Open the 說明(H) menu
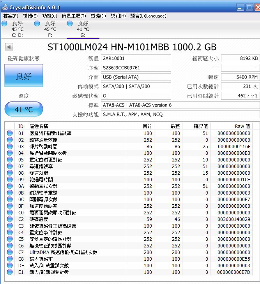The width and height of the screenshot is (260, 284). click(x=118, y=16)
